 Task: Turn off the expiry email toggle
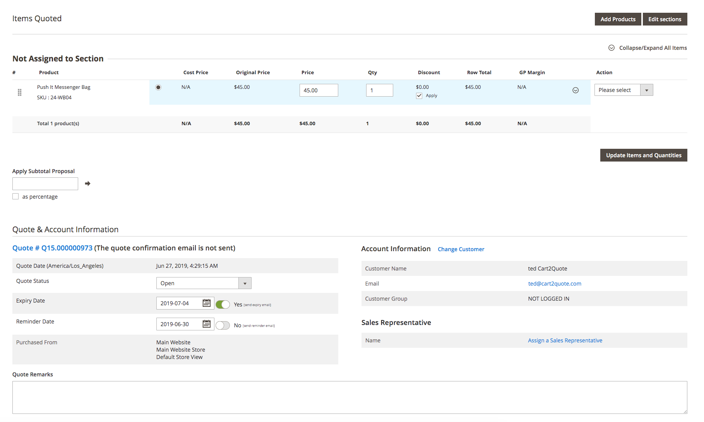[x=223, y=305]
